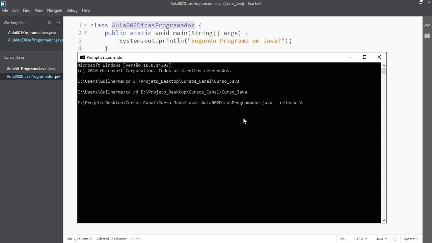This screenshot has height=243, width=432.
Task: Click the console scrollbar up arrow
Action: 384,65
